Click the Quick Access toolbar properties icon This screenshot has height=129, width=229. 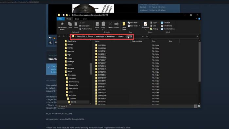pos(63,15)
